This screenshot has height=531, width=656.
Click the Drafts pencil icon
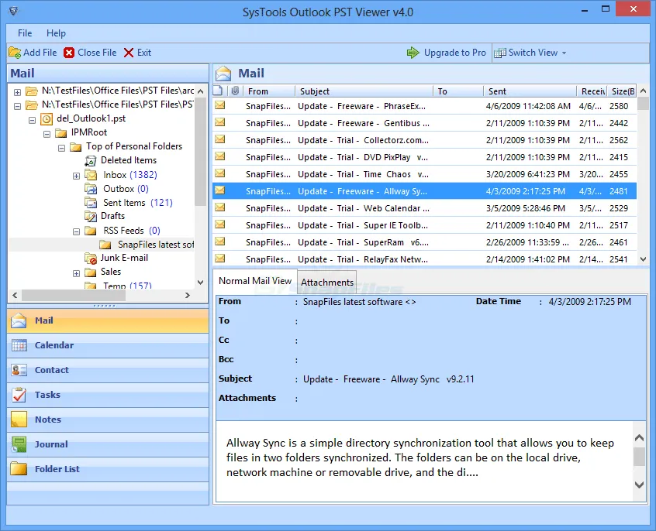[x=91, y=216]
